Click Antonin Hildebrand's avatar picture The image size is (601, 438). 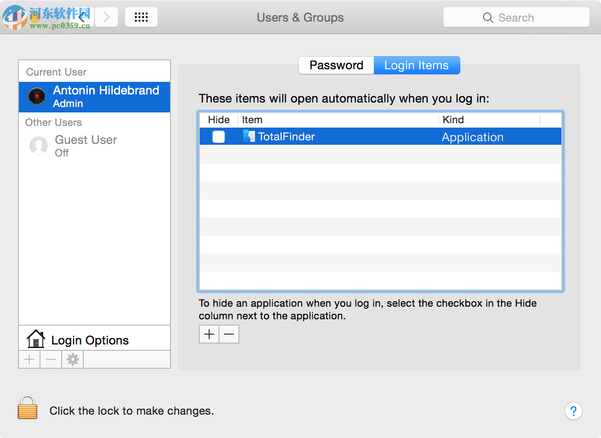pos(36,96)
